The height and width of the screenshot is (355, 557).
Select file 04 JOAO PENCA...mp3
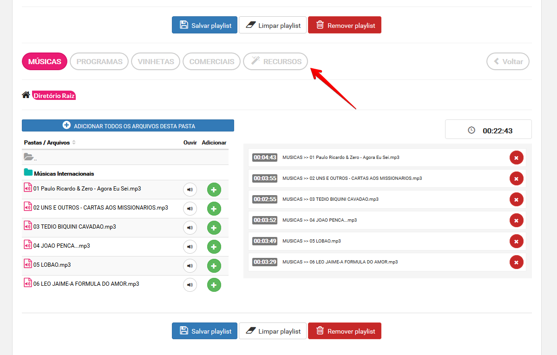[x=61, y=245]
